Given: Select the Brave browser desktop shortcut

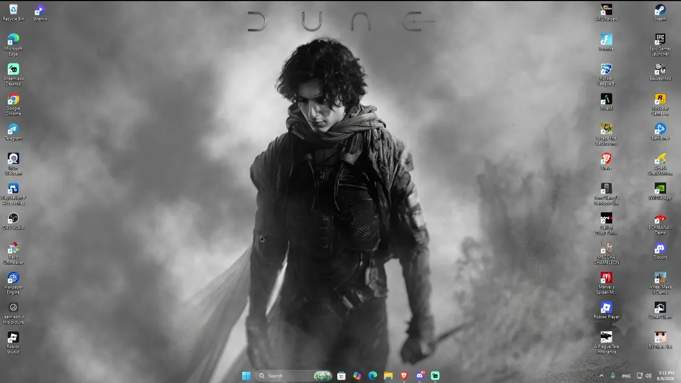Looking at the screenshot, I should 607,162.
